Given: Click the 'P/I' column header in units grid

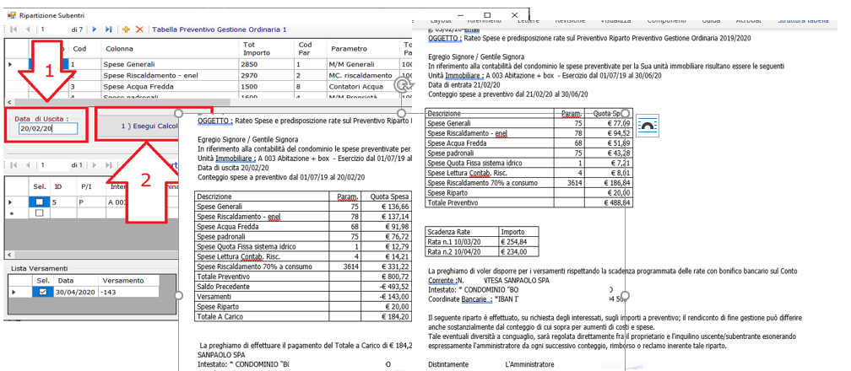Looking at the screenshot, I should tap(91, 186).
